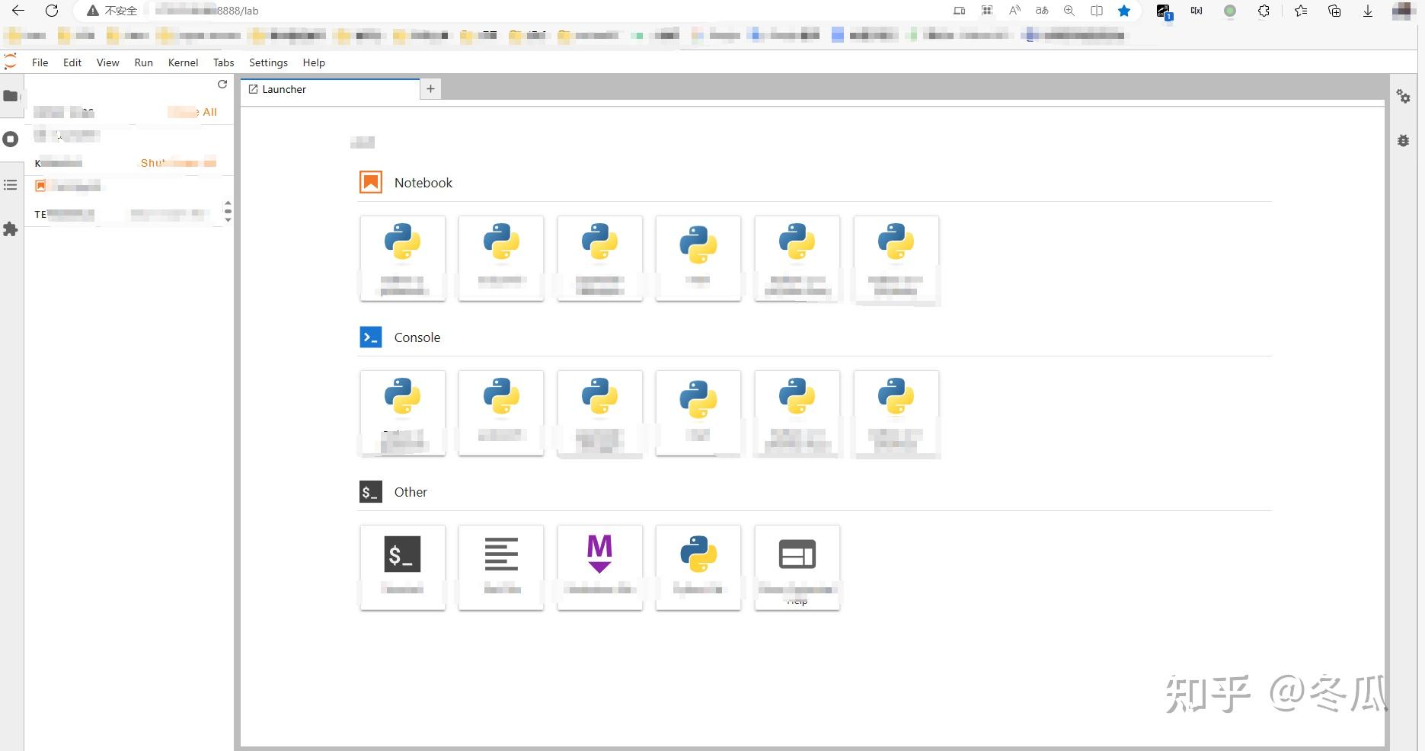Refresh the running sessions list

pos(222,85)
